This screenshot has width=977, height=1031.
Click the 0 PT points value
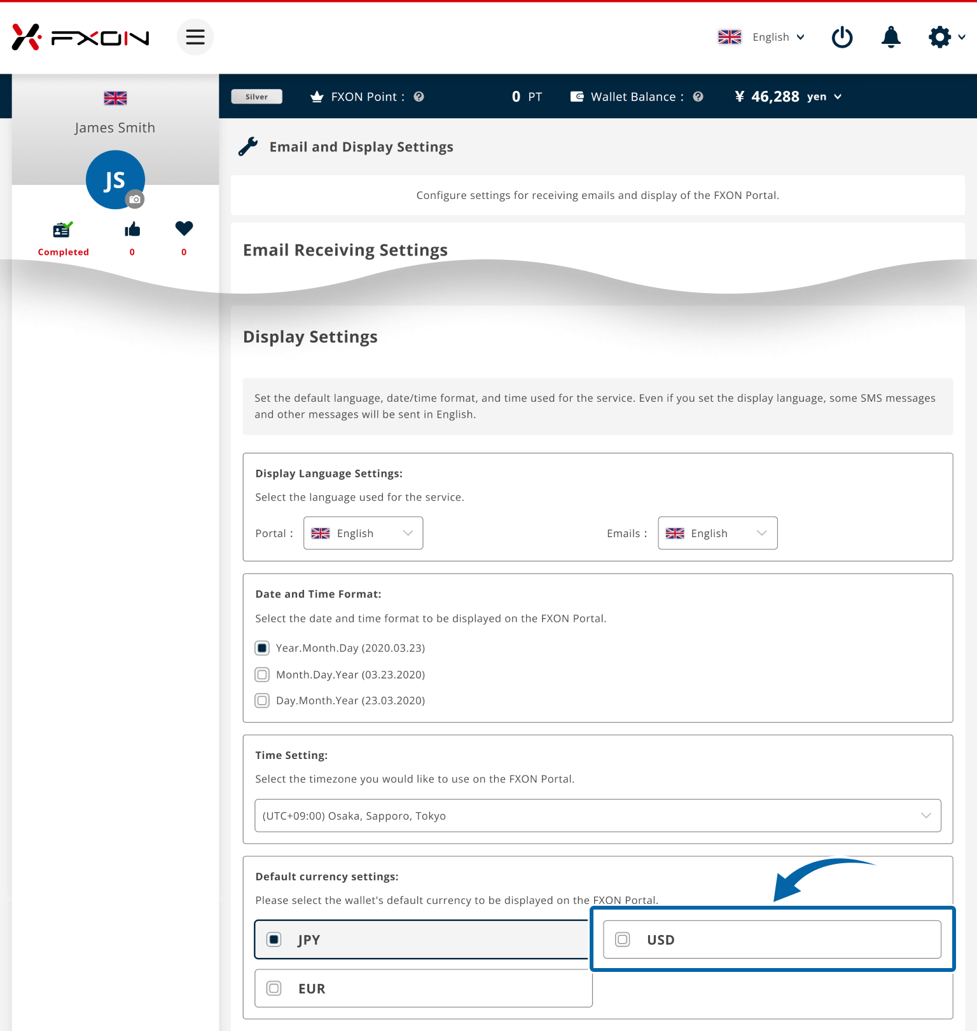pyautogui.click(x=527, y=97)
